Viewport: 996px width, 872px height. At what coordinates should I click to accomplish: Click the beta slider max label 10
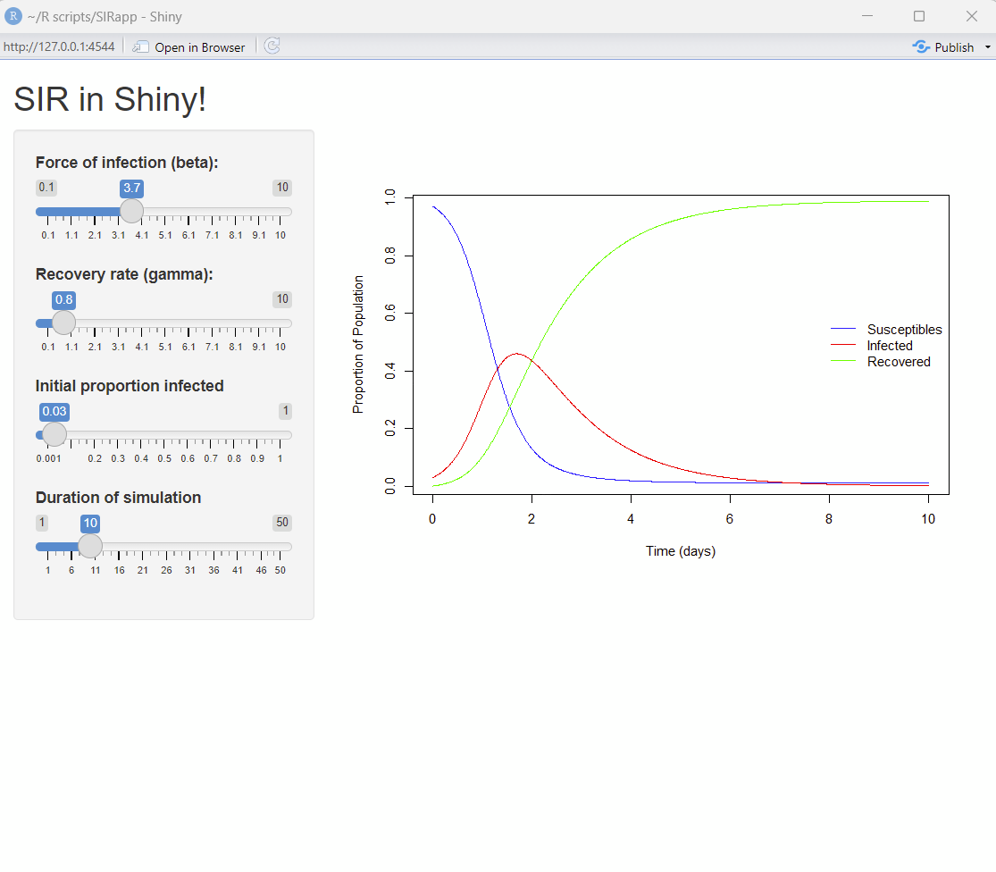point(282,188)
